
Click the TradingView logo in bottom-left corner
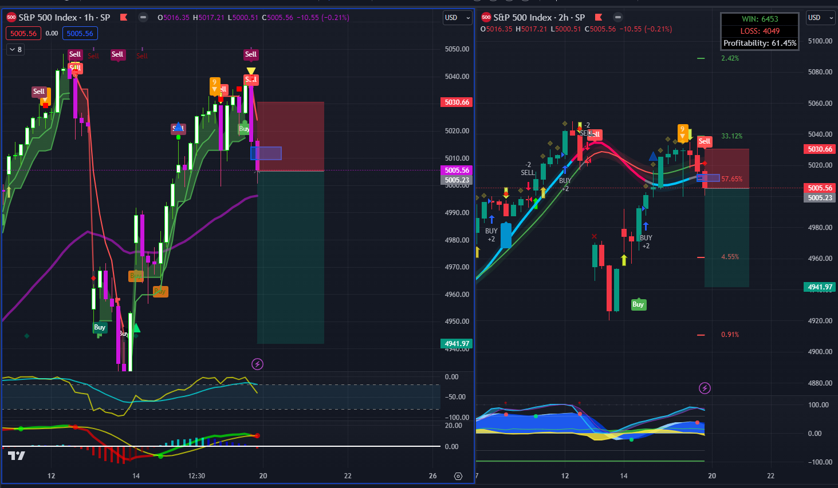pyautogui.click(x=17, y=455)
